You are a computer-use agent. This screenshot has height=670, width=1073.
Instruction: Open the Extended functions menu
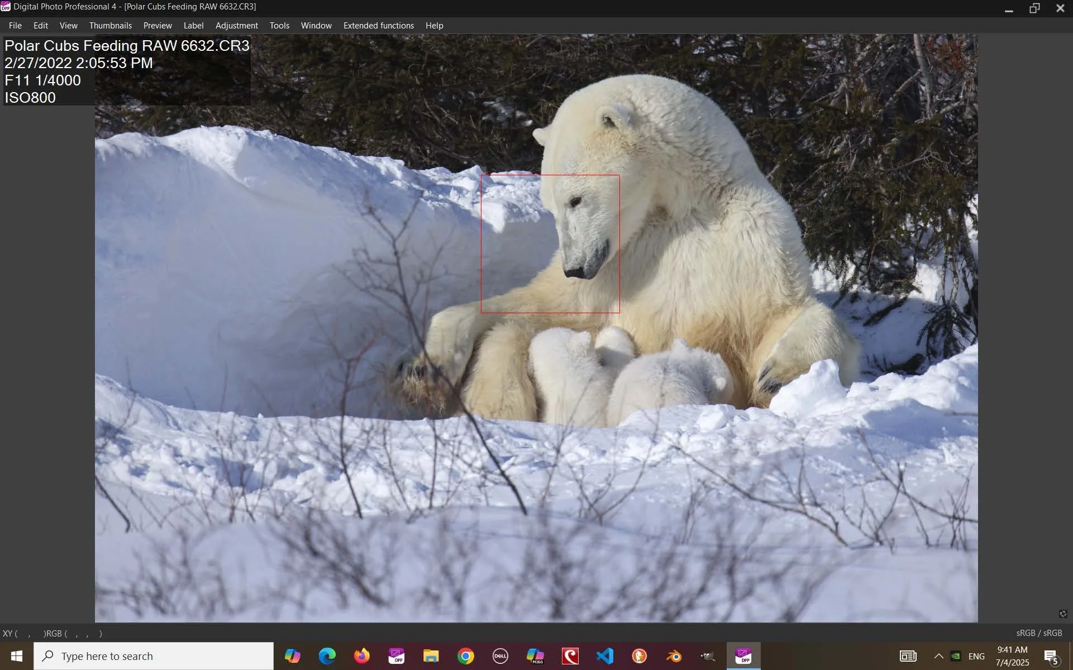pos(378,26)
